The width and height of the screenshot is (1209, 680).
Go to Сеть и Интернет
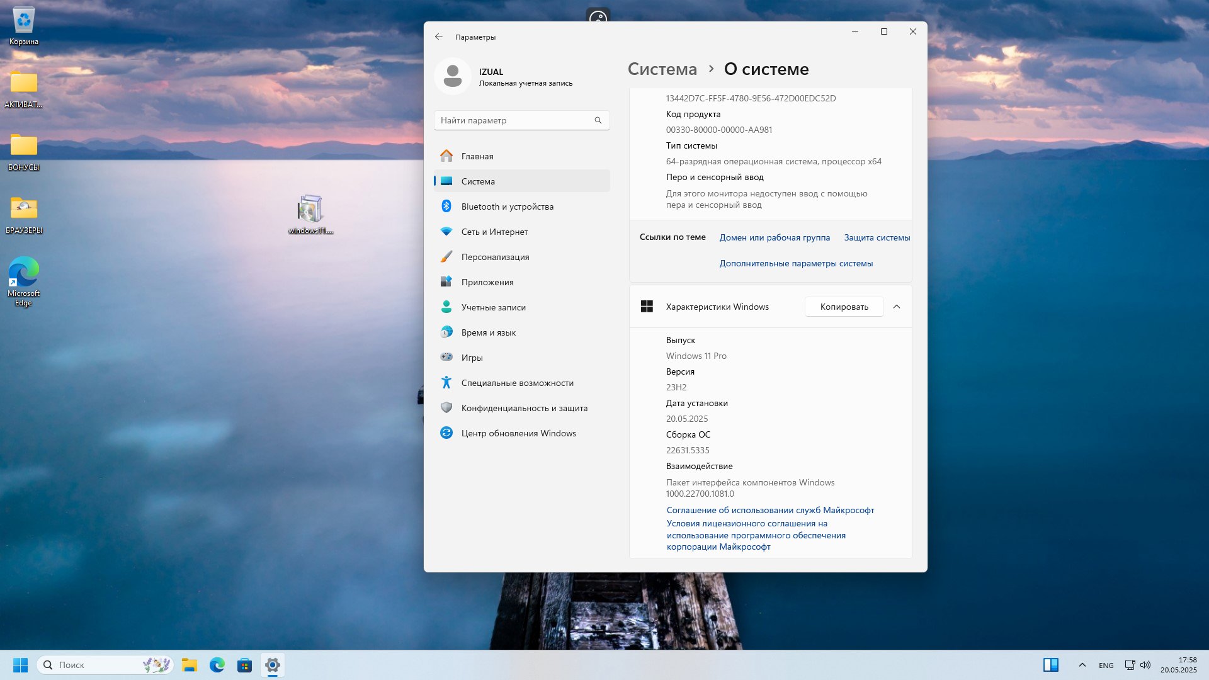[x=521, y=231]
